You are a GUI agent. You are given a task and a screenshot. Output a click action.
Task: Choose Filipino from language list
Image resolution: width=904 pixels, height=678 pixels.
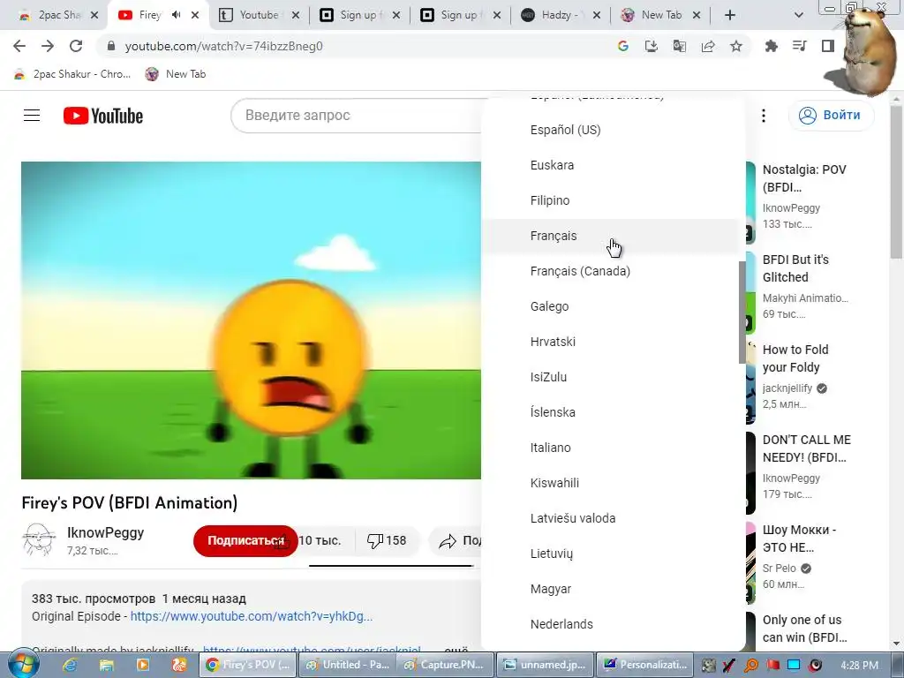pos(613,200)
